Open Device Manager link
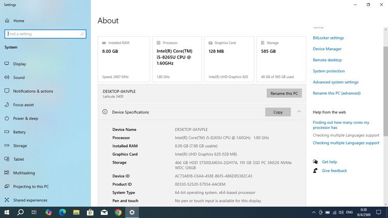 coord(327,49)
